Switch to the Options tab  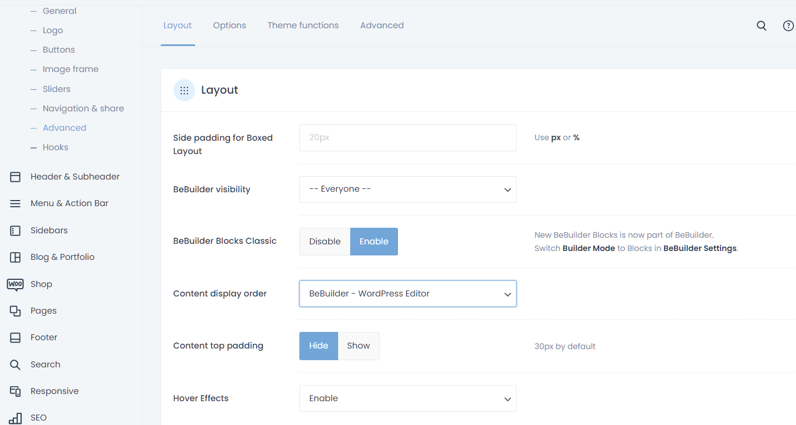tap(229, 25)
